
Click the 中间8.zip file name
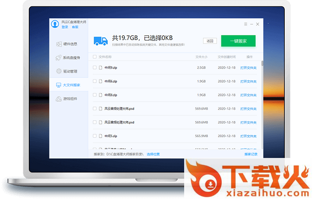(x=111, y=95)
